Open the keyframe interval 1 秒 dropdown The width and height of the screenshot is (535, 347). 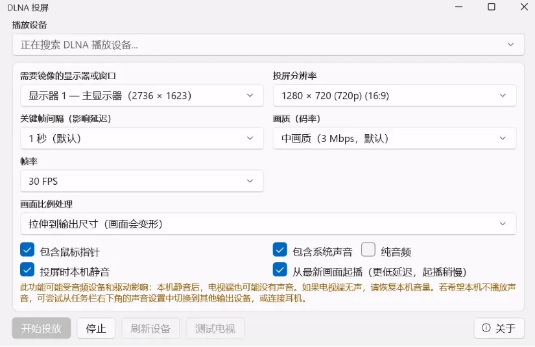click(142, 138)
